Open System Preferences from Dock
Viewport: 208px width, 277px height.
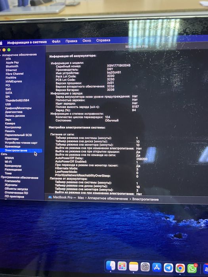pos(145,267)
